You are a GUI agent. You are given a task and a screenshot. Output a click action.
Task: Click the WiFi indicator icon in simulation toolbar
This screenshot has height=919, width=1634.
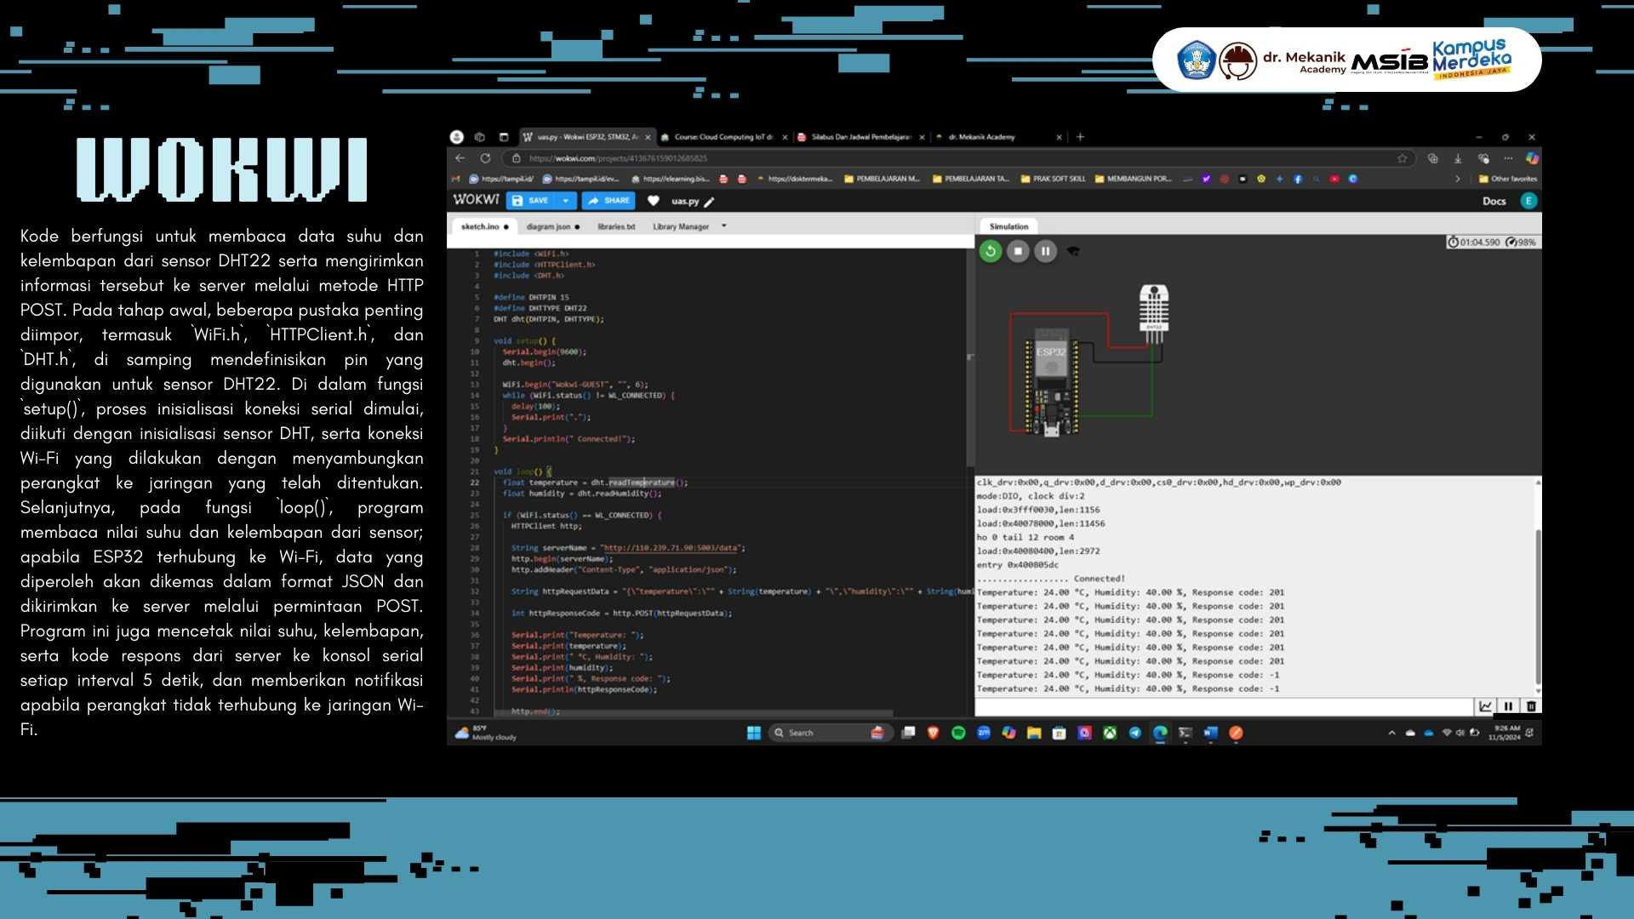1073,251
